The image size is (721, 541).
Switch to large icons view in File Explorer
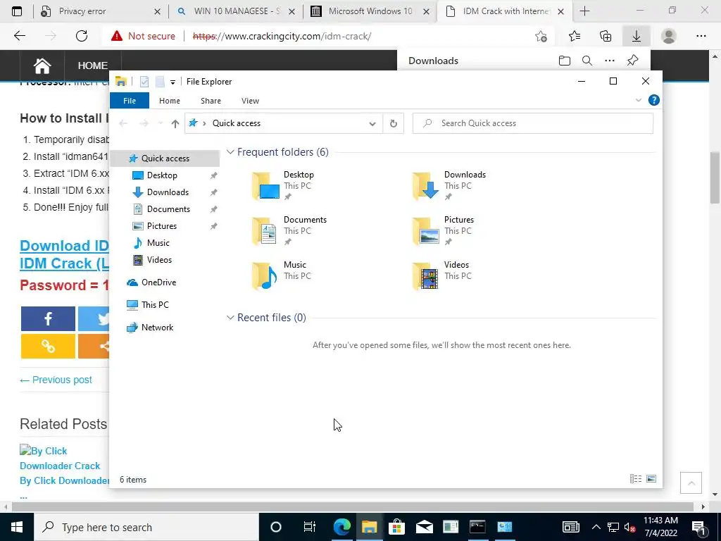651,479
